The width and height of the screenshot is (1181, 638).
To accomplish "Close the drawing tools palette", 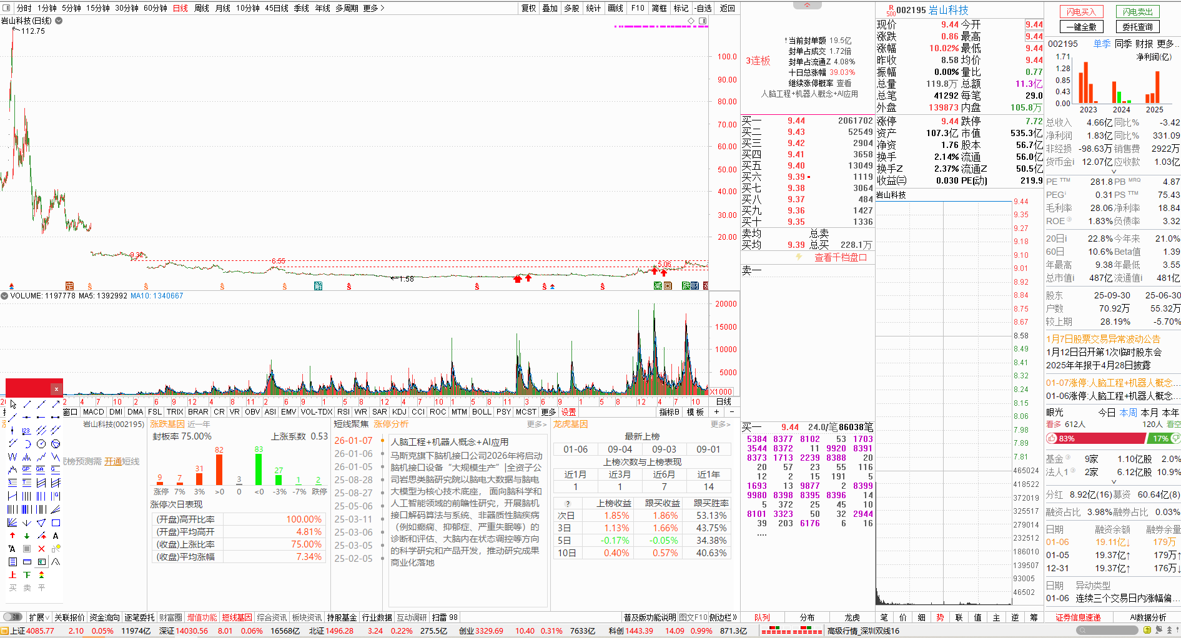I will click(x=56, y=389).
